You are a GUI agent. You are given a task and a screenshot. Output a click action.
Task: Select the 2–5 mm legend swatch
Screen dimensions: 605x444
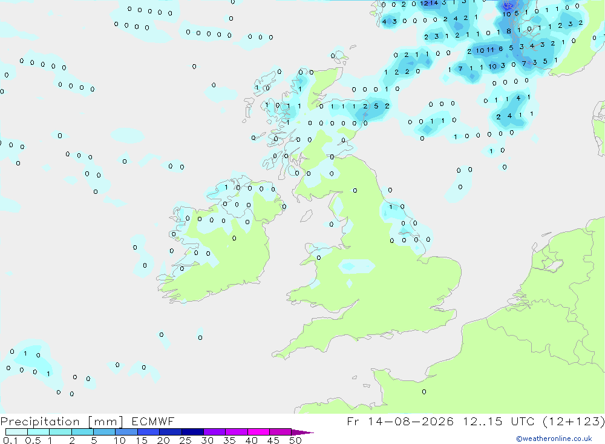[x=82, y=432]
